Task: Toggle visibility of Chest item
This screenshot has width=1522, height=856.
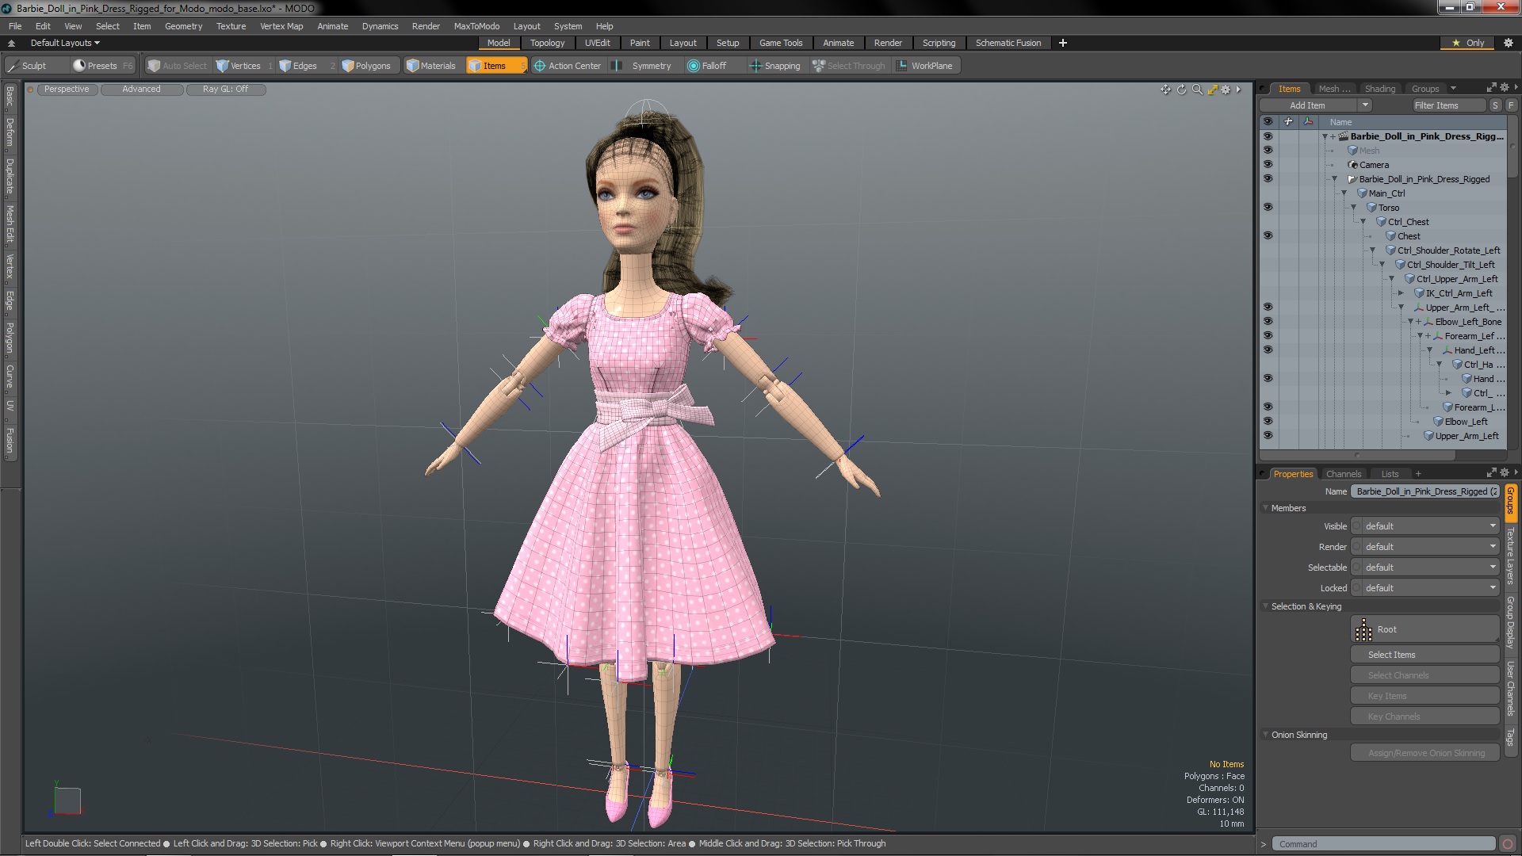Action: pos(1268,236)
